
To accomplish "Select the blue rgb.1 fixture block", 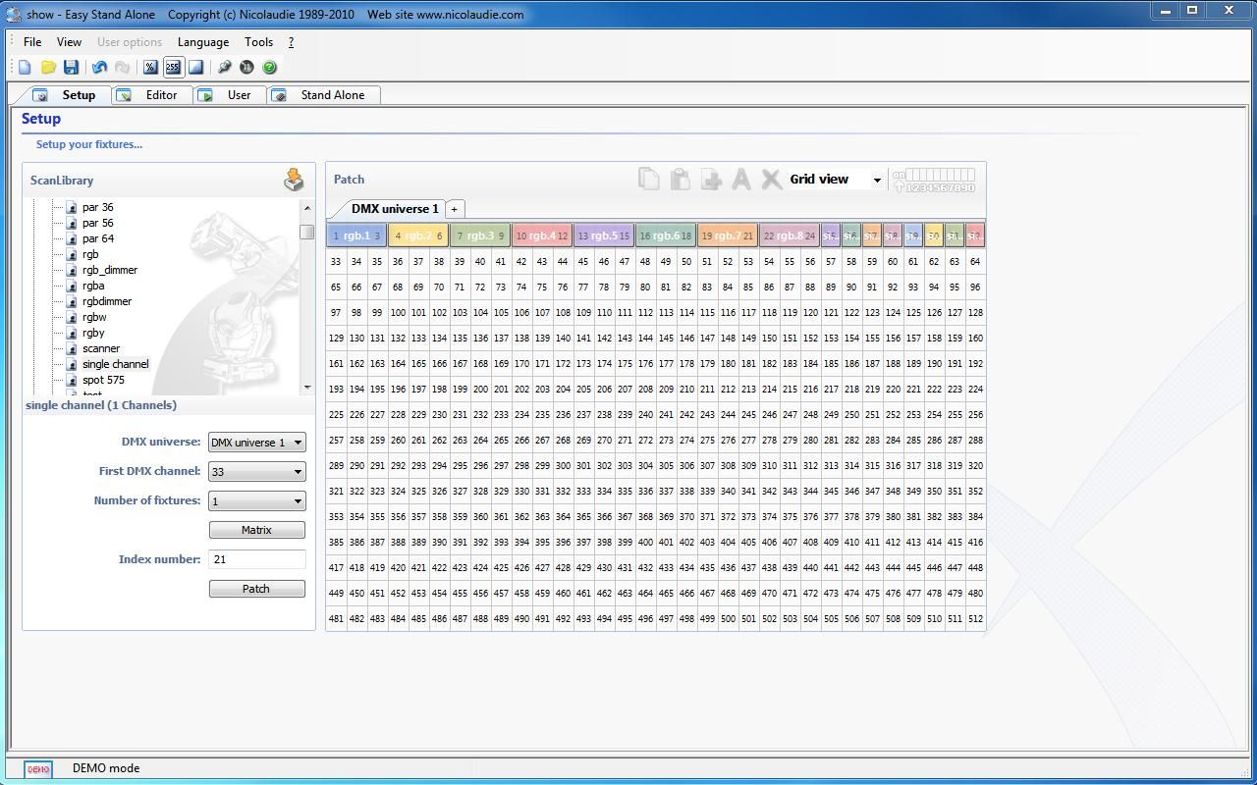I will pyautogui.click(x=356, y=235).
